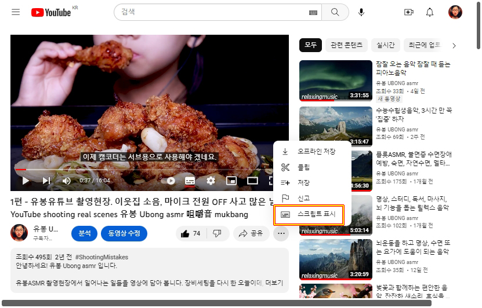This screenshot has height=308, width=482.
Task: Choose 신고 from the menu
Action: (x=312, y=198)
